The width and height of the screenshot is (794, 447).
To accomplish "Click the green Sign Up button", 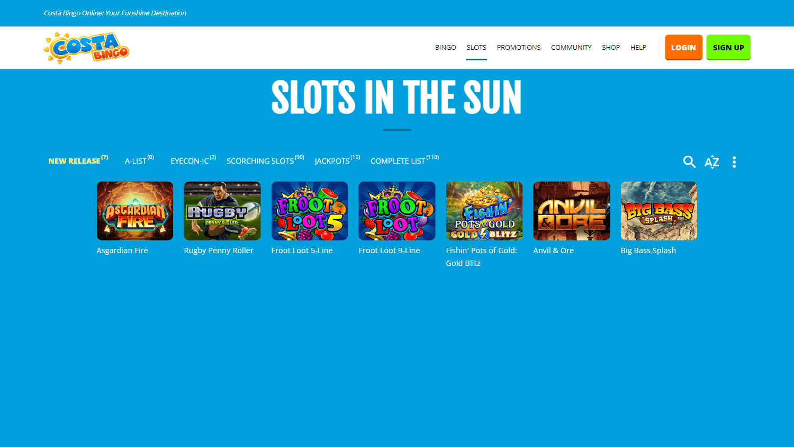I will point(728,47).
